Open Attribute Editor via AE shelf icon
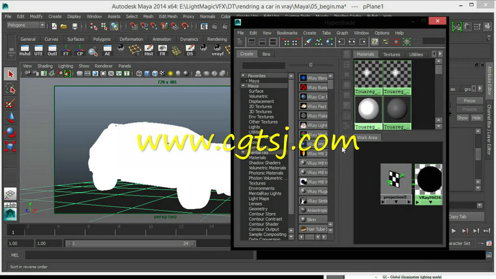The height and width of the screenshot is (279, 496). tap(107, 50)
